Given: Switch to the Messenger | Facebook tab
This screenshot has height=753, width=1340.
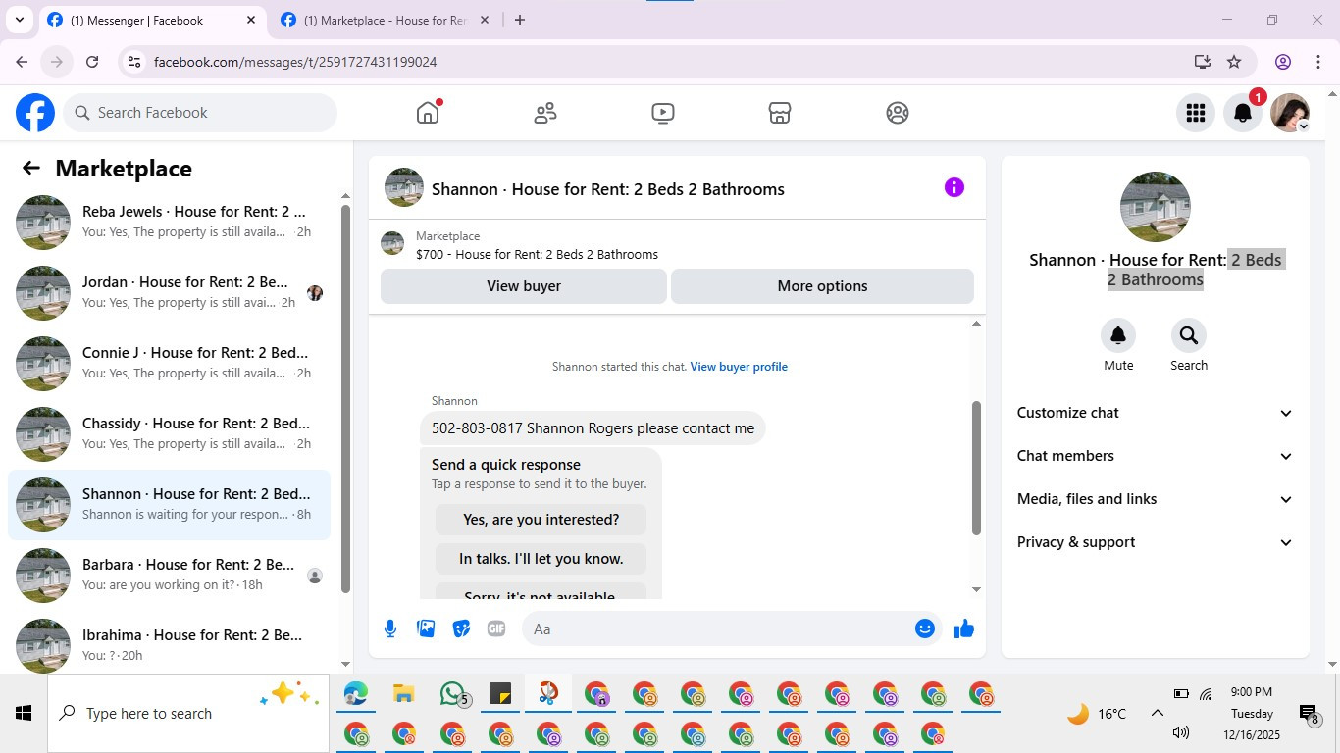Looking at the screenshot, I should (152, 20).
